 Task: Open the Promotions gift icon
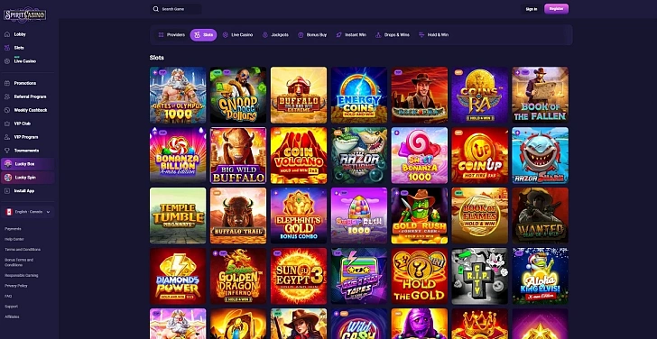point(6,83)
